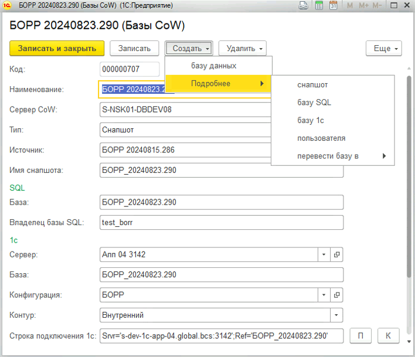Image resolution: width=415 pixels, height=357 pixels.
Task: Click the scrollbar down arrow
Action: (x=409, y=342)
